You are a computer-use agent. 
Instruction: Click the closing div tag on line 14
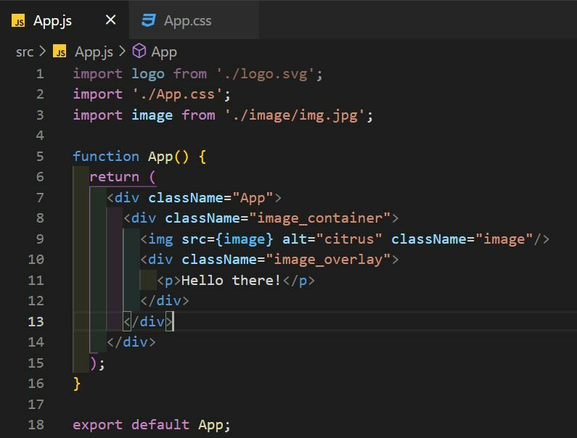tap(131, 342)
